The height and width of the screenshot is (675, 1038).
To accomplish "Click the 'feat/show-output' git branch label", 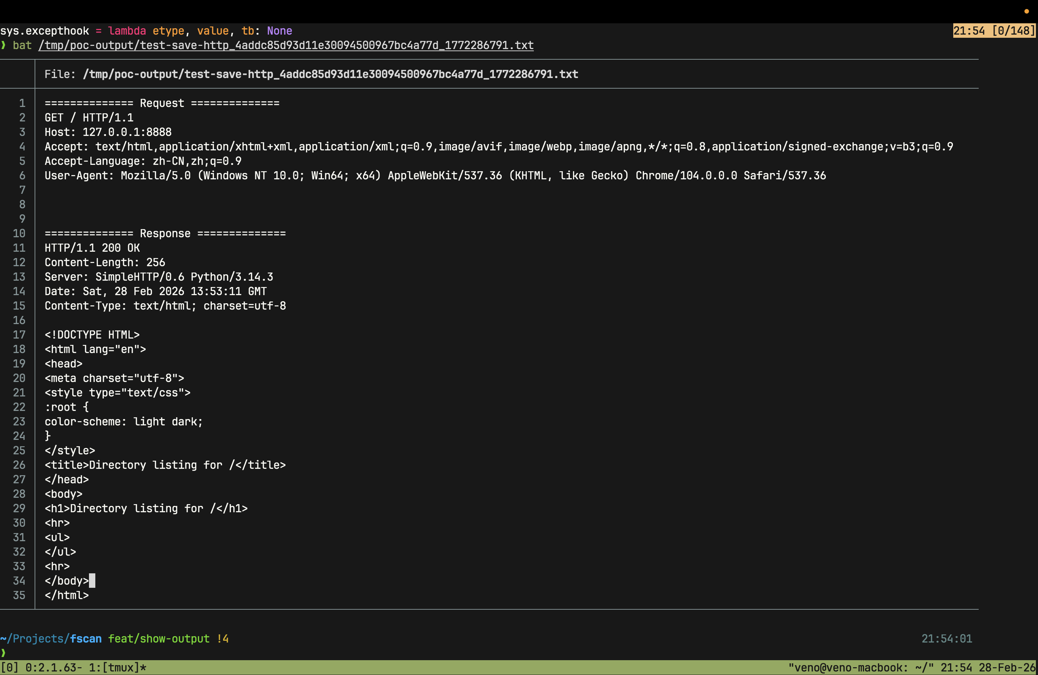I will pyautogui.click(x=159, y=638).
